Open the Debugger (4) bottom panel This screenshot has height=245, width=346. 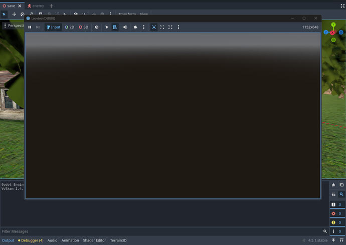[31, 240]
